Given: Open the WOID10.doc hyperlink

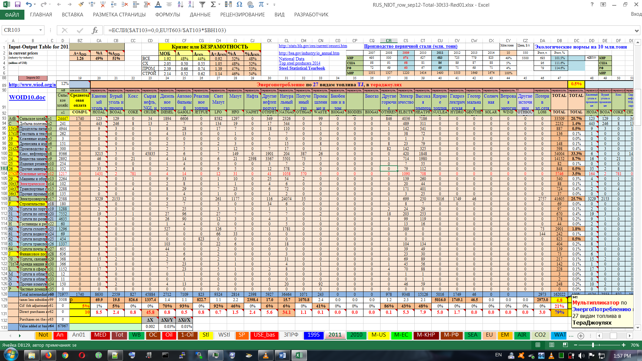Looking at the screenshot, I should pos(27,97).
